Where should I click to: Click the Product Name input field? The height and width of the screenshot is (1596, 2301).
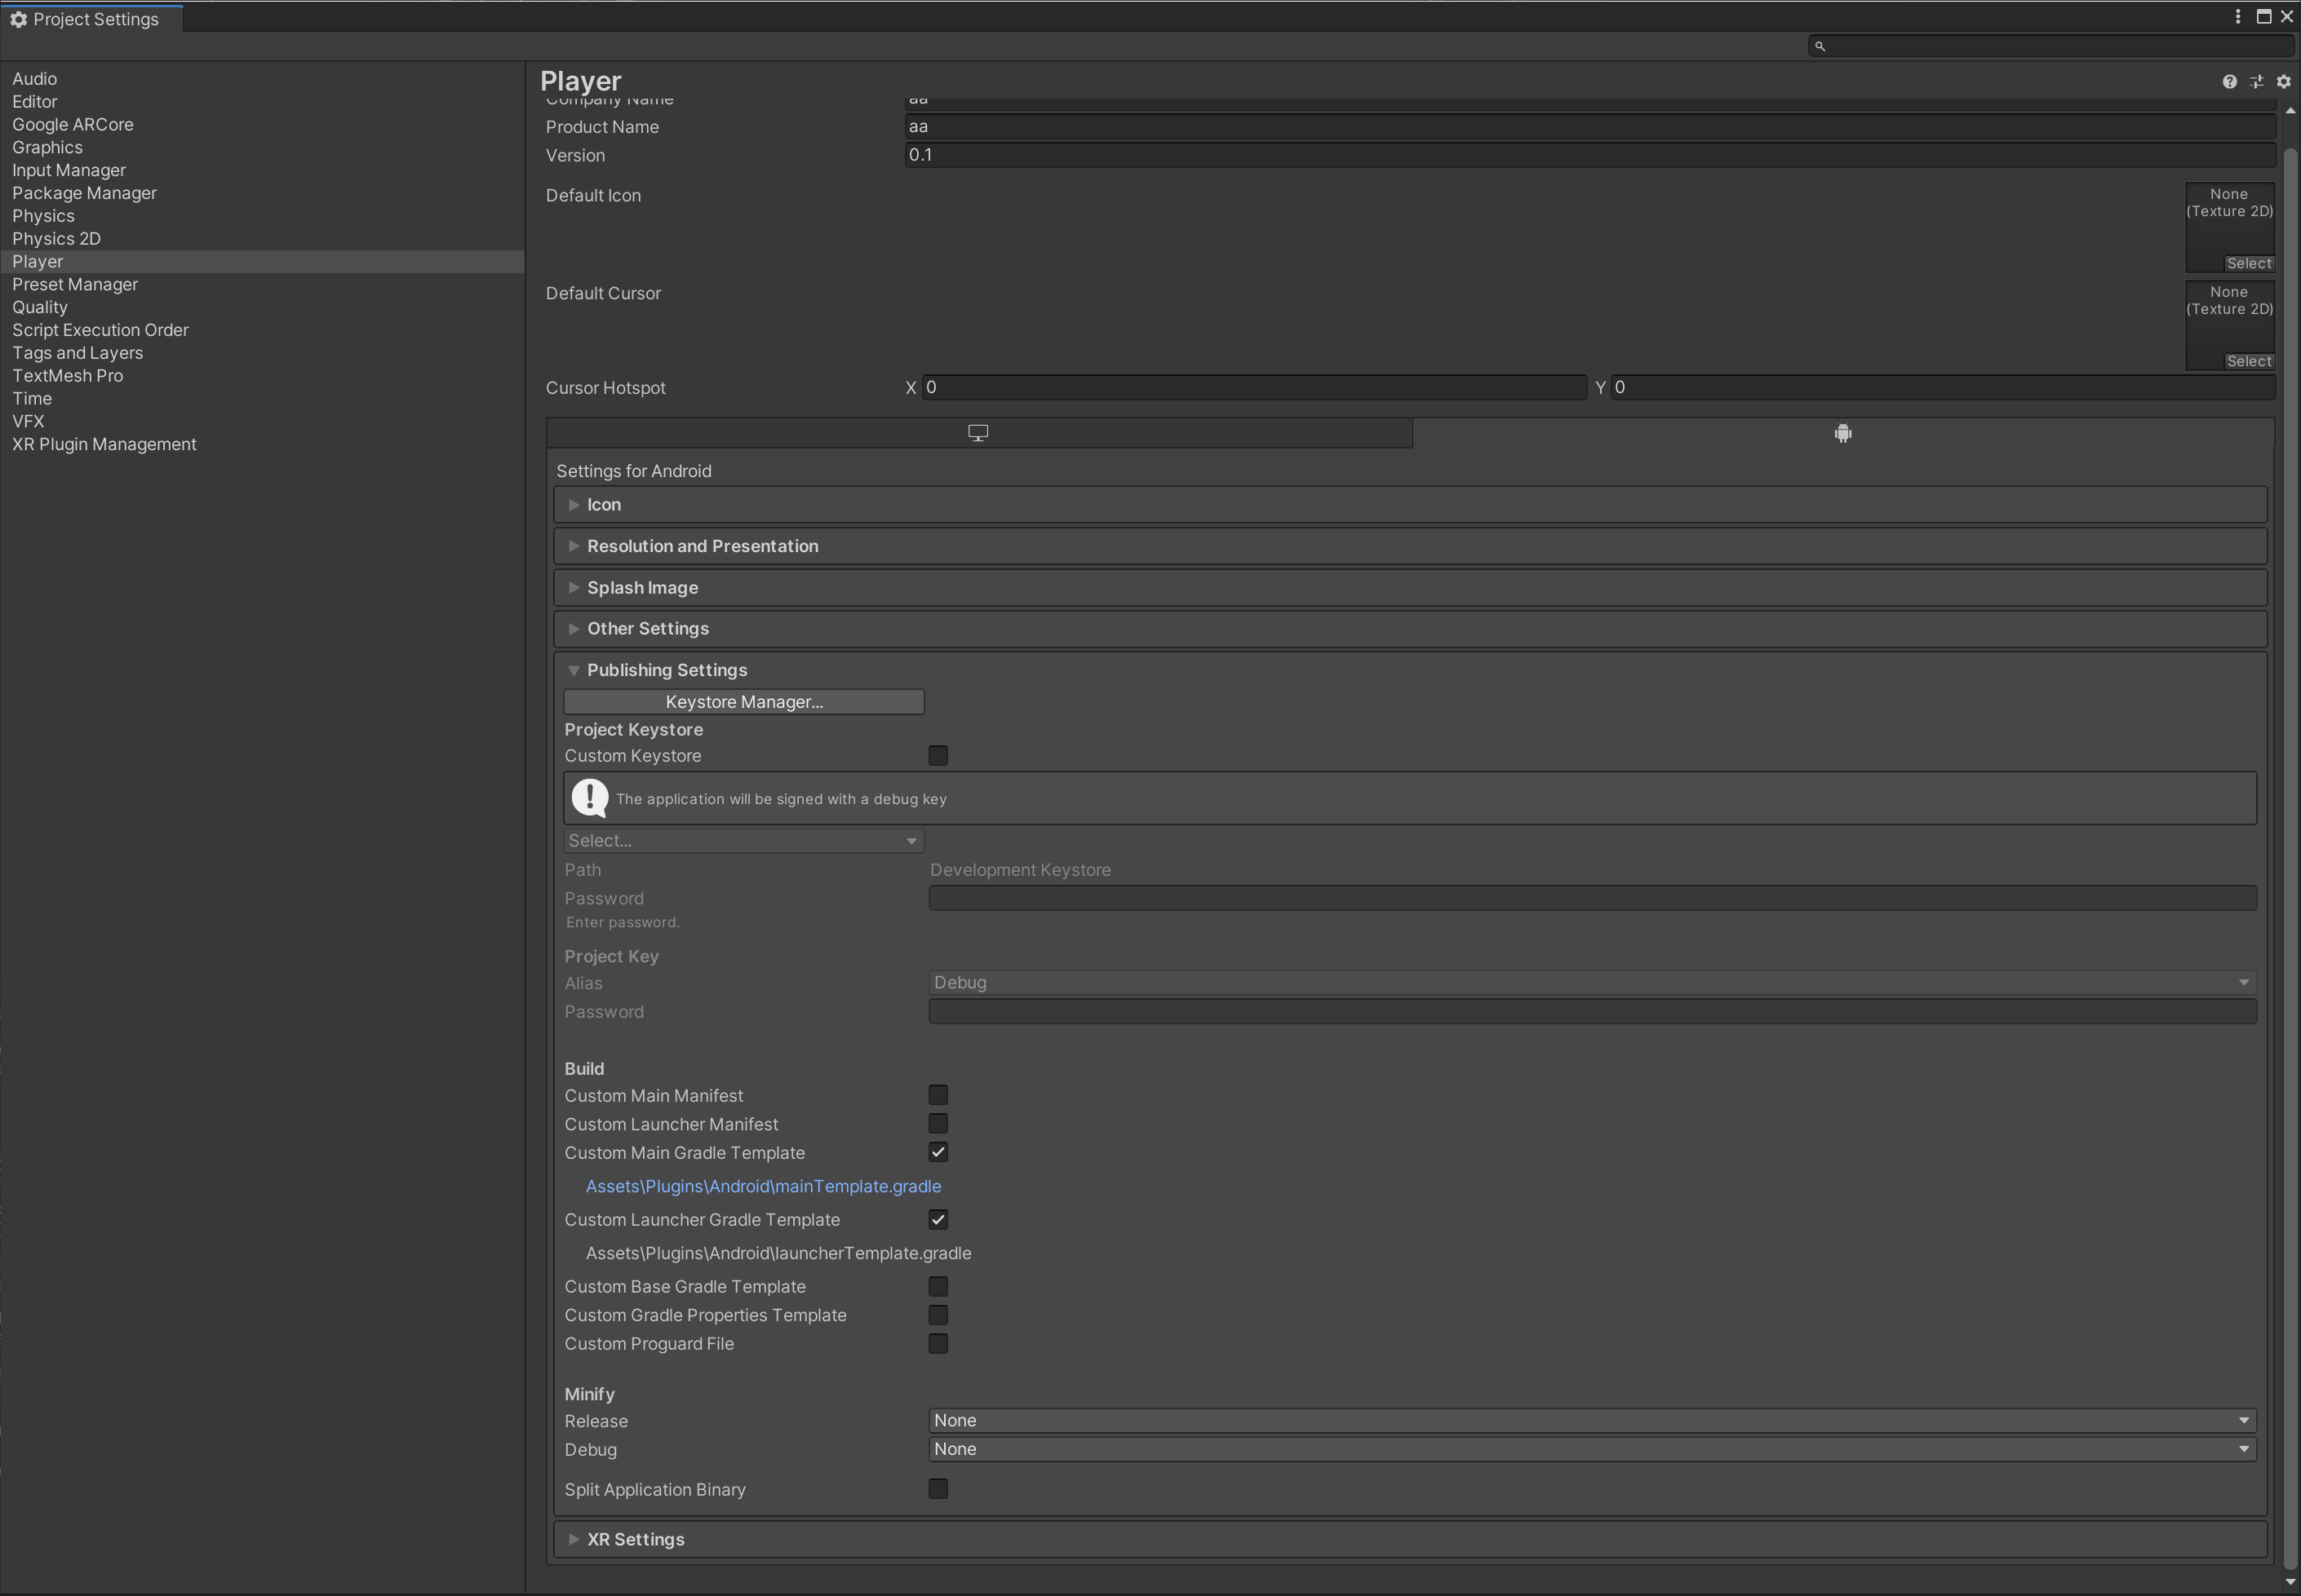coord(1589,127)
